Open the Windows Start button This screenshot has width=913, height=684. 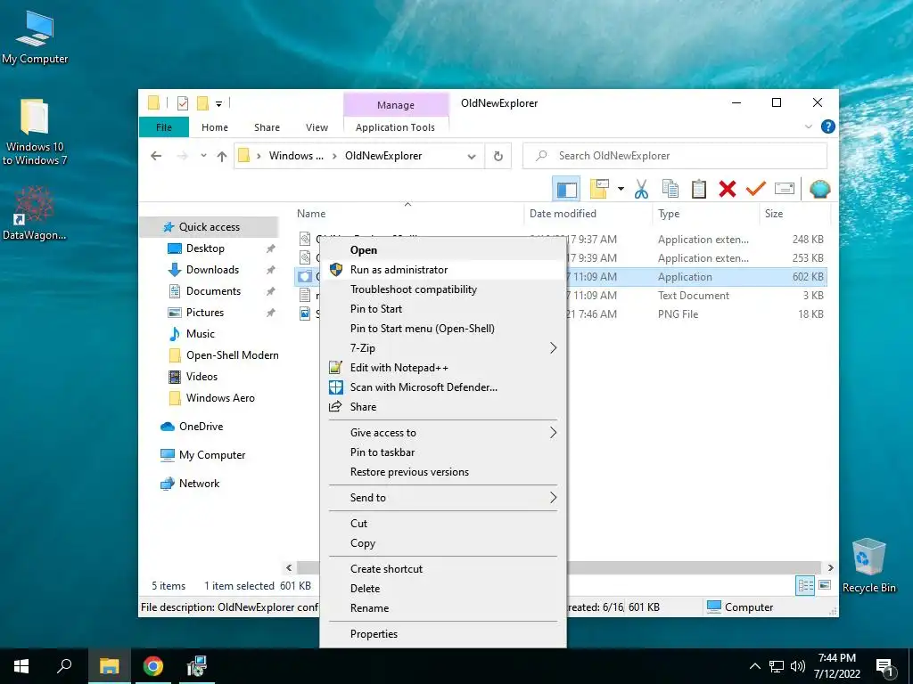coord(21,666)
